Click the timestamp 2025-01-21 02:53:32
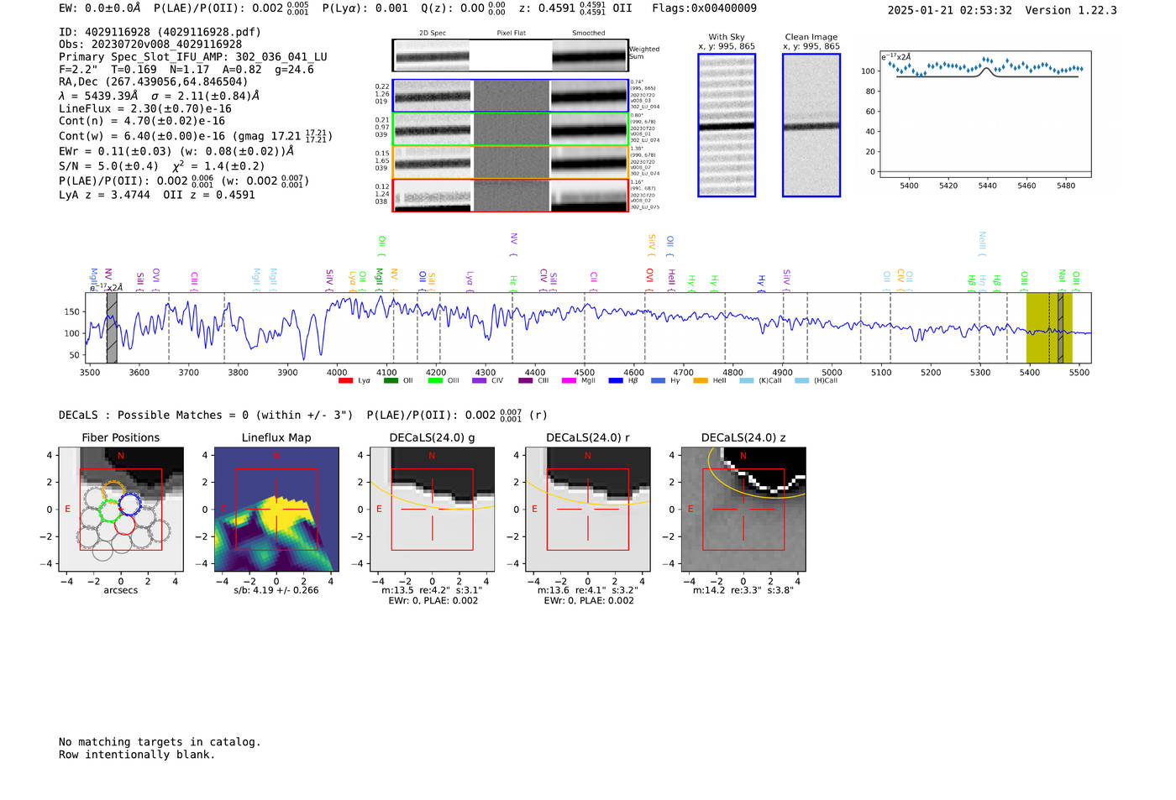The height and width of the screenshot is (800, 1176). tap(949, 10)
